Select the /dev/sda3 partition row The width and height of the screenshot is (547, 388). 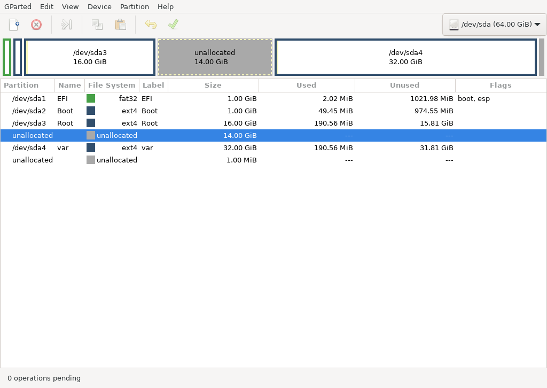point(273,123)
